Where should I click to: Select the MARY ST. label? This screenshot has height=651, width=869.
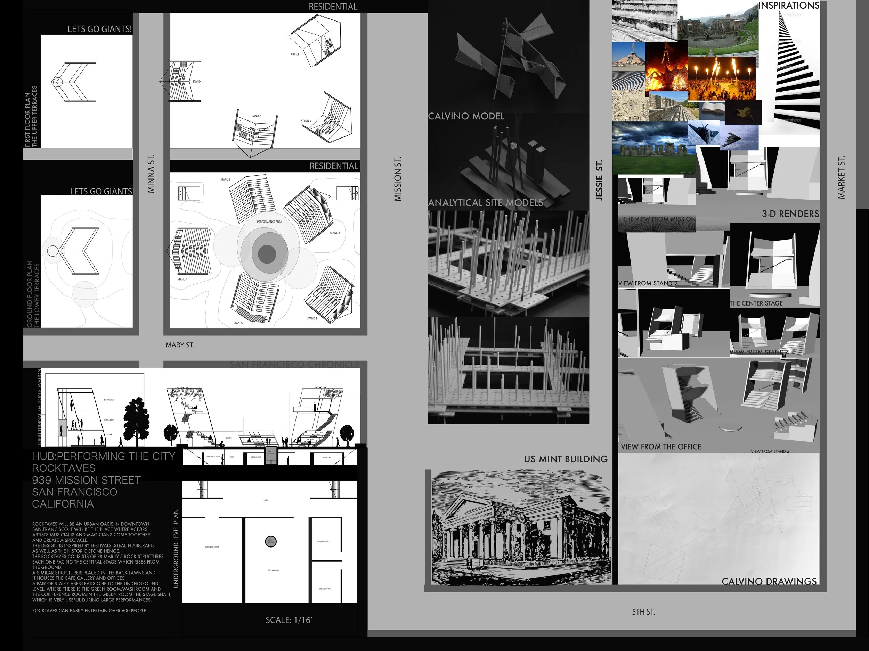[x=180, y=345]
